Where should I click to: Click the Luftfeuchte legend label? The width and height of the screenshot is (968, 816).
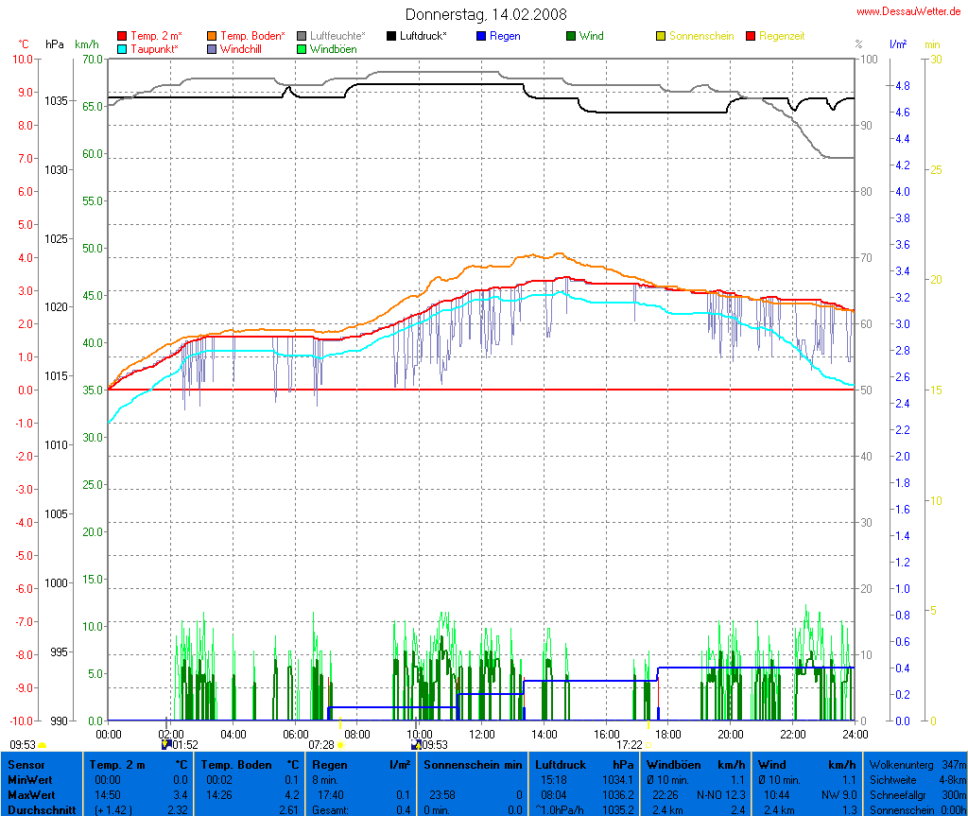pyautogui.click(x=337, y=36)
